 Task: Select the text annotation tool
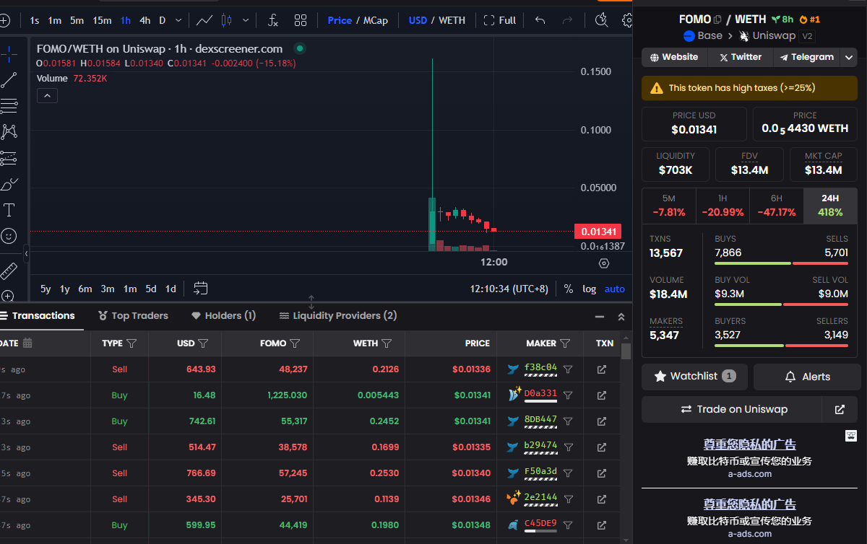pyautogui.click(x=9, y=210)
